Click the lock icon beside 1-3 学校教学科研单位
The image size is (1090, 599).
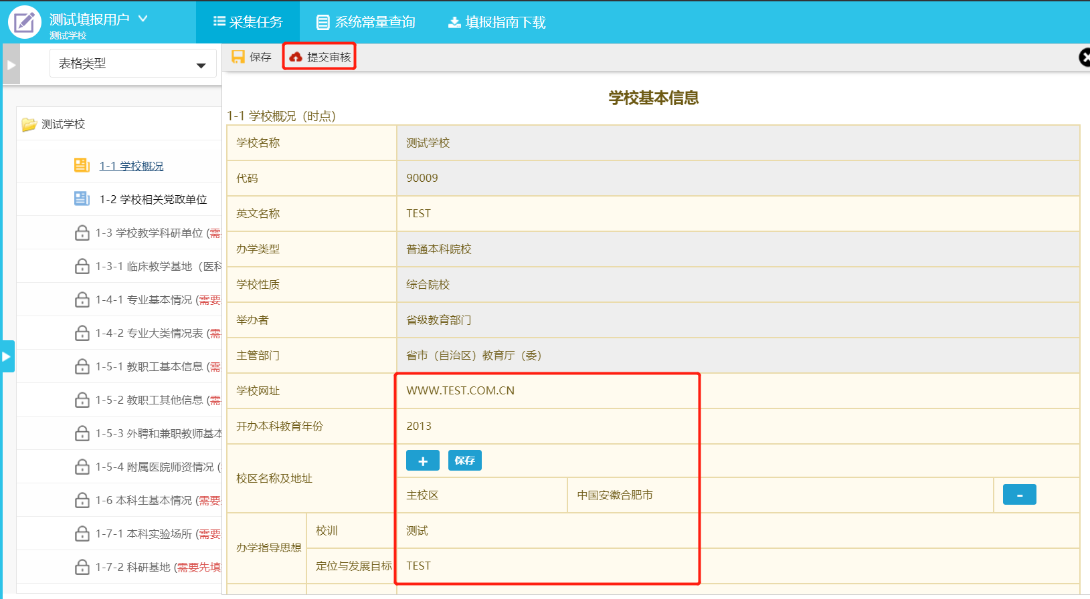[82, 233]
